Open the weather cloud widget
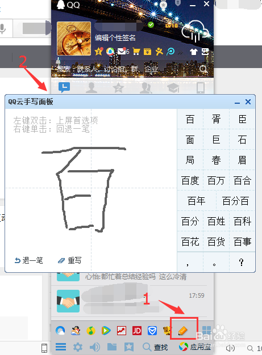Image resolution: width=262 pixels, height=355 pixels. point(195,31)
